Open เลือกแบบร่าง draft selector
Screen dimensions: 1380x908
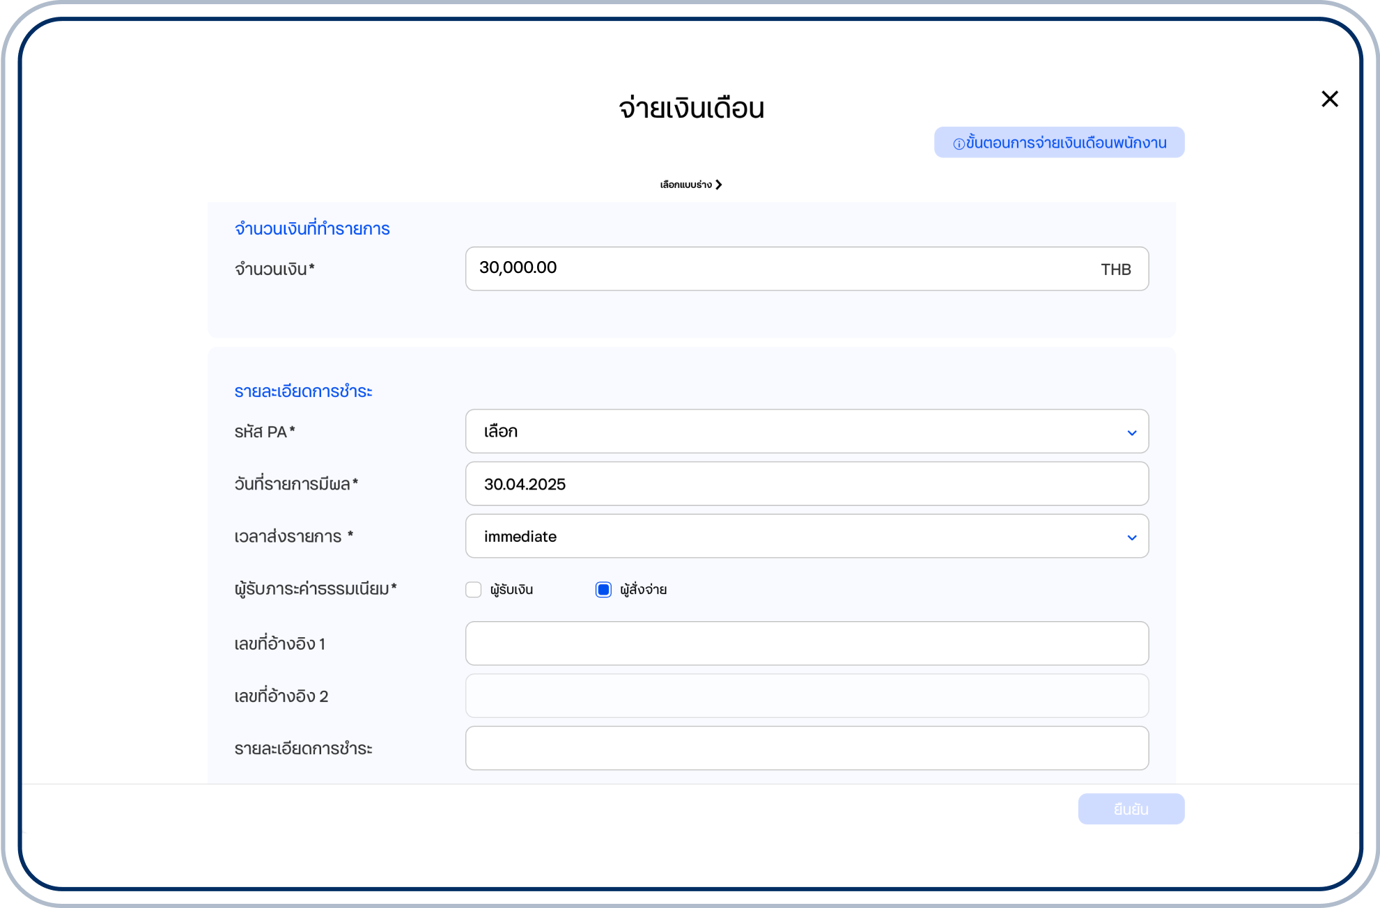point(686,185)
